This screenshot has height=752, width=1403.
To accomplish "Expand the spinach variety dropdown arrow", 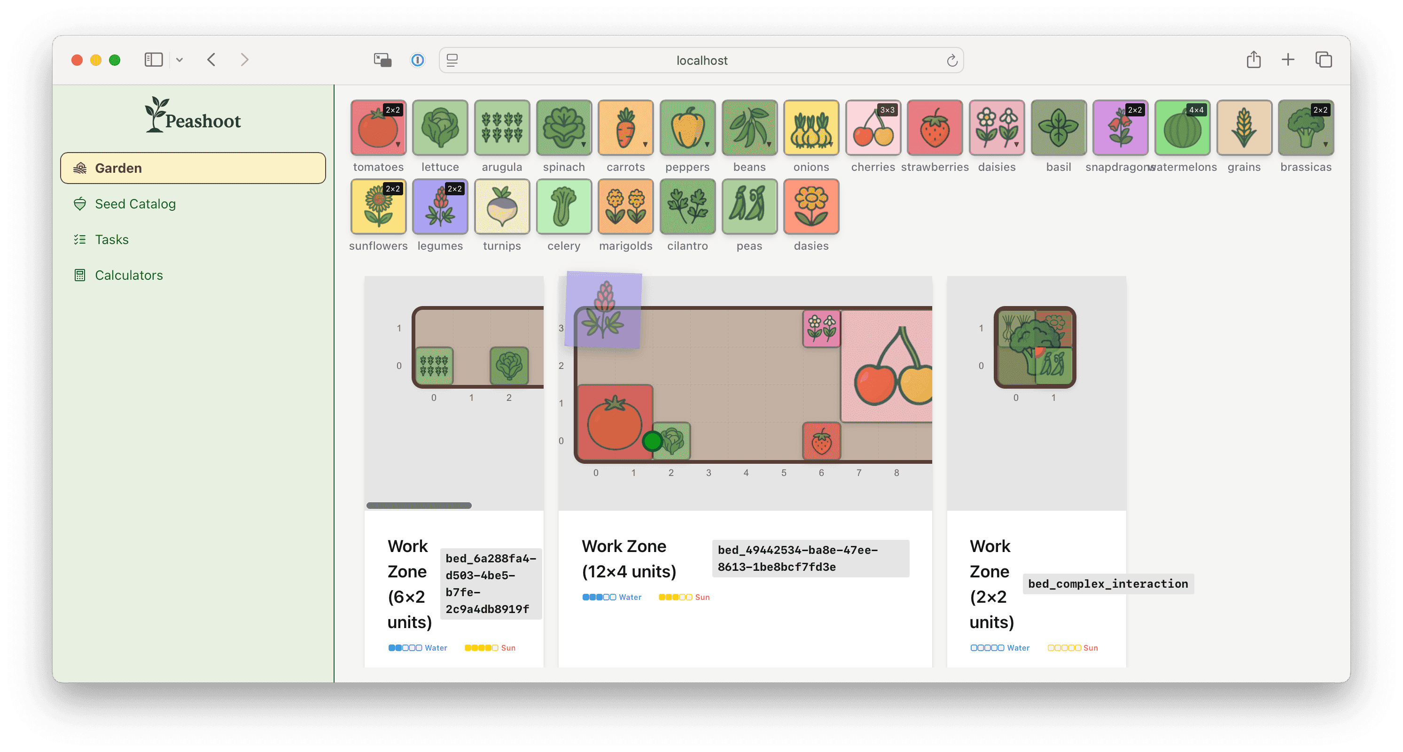I will click(584, 145).
